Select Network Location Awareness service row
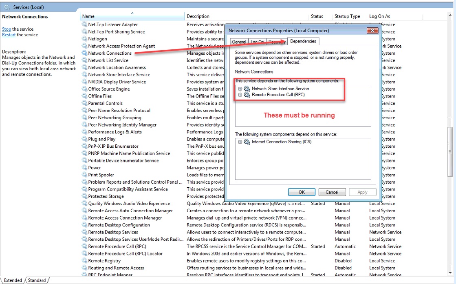Image resolution: width=456 pixels, height=284 pixels. [117, 67]
